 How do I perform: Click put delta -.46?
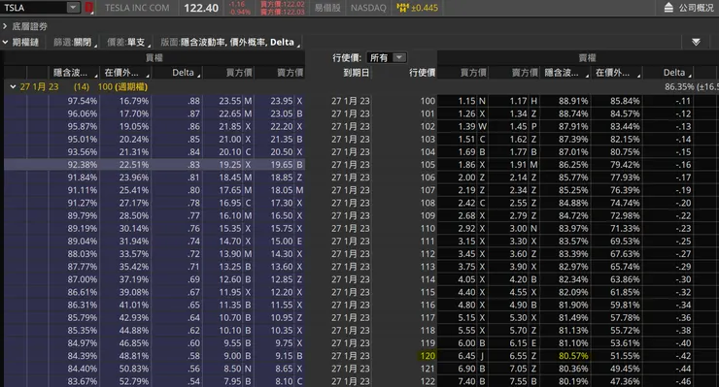(x=683, y=381)
